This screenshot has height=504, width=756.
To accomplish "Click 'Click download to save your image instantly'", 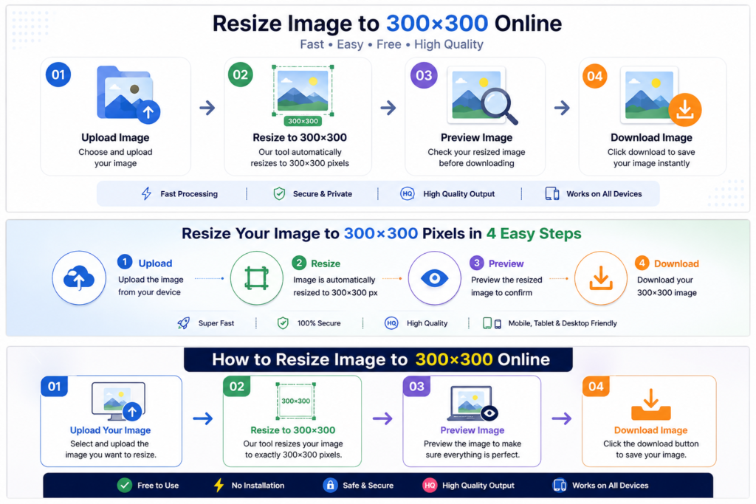I will [x=651, y=158].
